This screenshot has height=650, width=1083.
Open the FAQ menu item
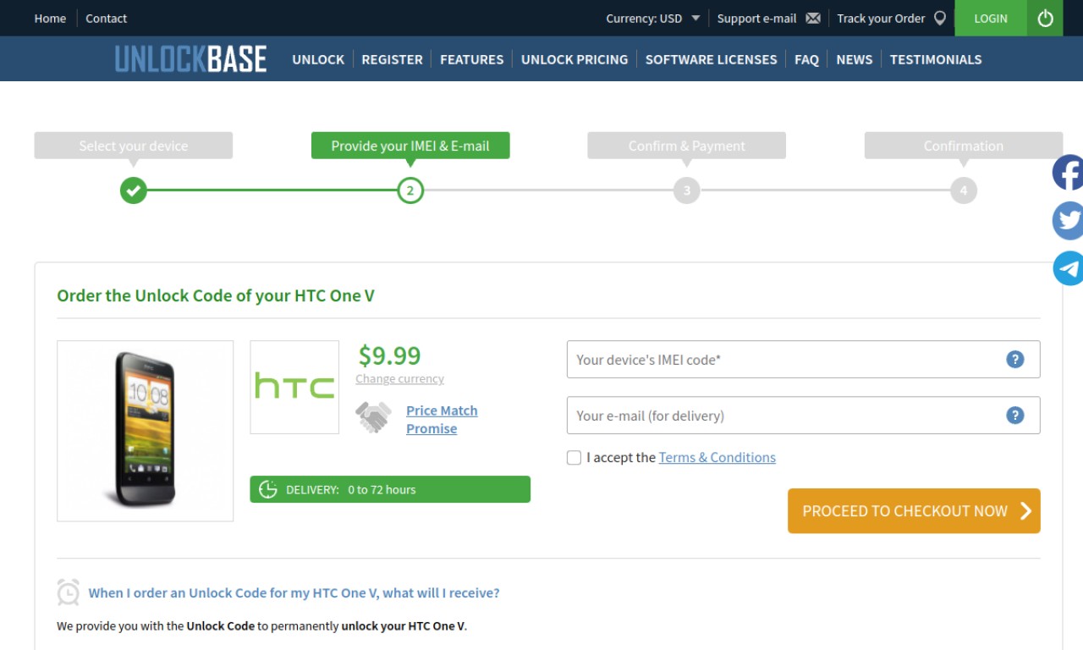point(806,59)
